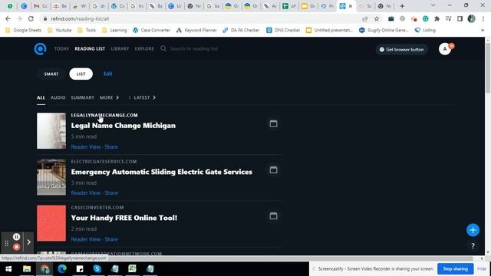Open File Explorer from taskbar
491x276 pixels.
27,269
